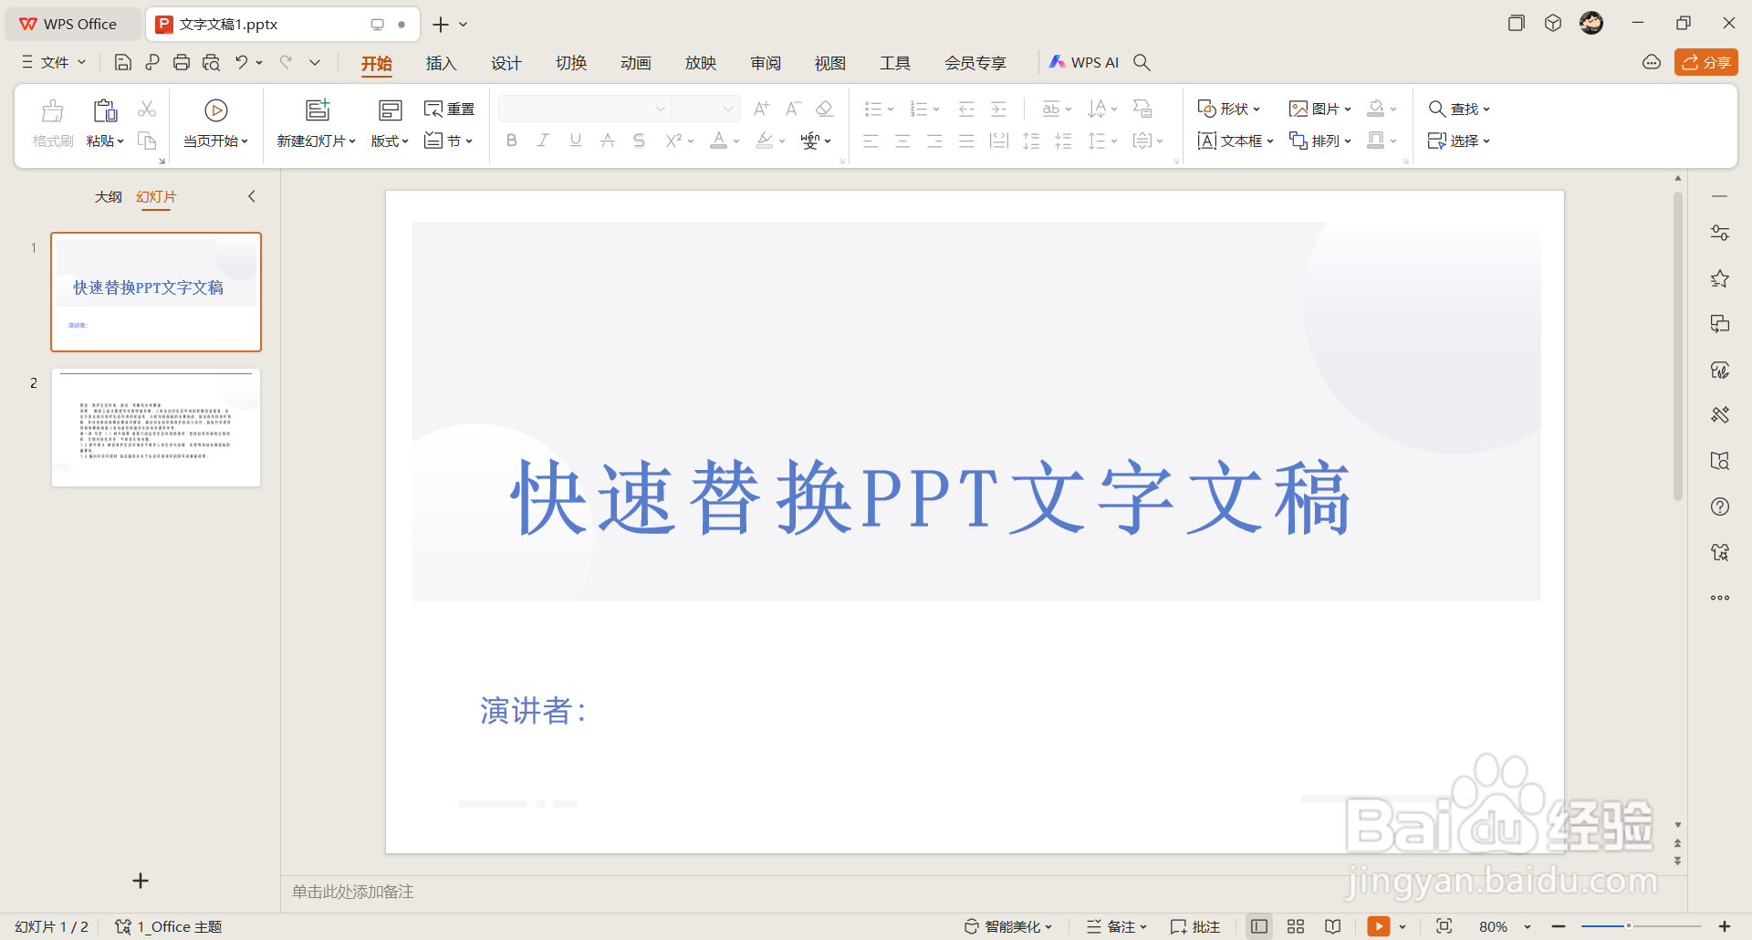Viewport: 1752px width, 940px height.
Task: Click the Undo arrow icon
Action: [242, 62]
